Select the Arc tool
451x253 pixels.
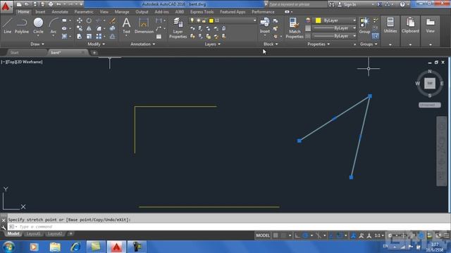pos(54,26)
